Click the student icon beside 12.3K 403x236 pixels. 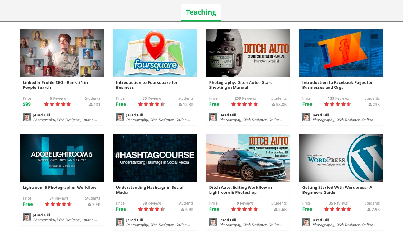click(180, 105)
